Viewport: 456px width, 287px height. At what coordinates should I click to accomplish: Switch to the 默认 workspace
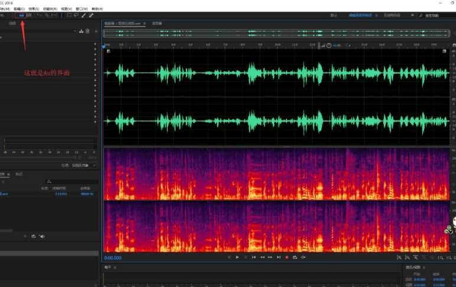[x=334, y=15]
